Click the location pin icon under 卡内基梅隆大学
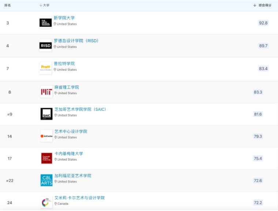 tap(56, 159)
